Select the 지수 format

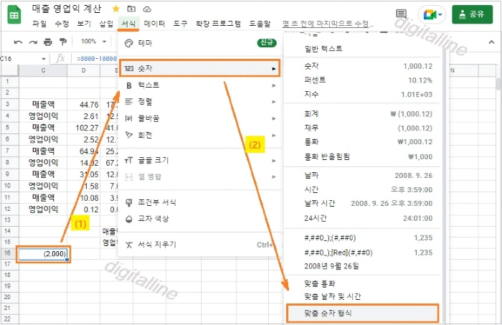coord(362,95)
